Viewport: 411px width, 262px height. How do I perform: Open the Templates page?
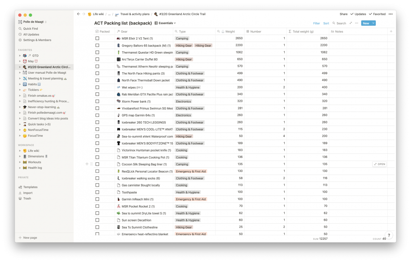coord(30,187)
